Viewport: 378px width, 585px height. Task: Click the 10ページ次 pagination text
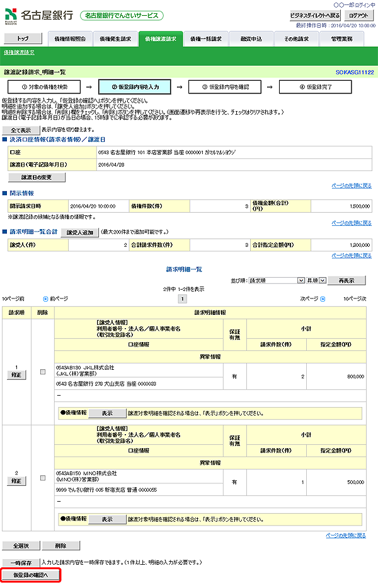(x=355, y=299)
